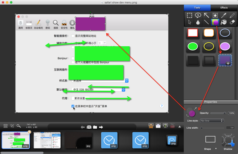The image size is (238, 154).
Task: Choose dark gray bordered rectangle style
Action: coord(209,60)
